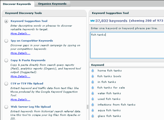This screenshot has width=164, height=120.
Task: Click droplet icon for fish tanks for sale
Action: (93, 88)
